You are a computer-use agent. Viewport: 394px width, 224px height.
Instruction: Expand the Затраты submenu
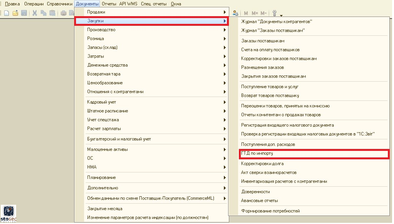pos(152,56)
